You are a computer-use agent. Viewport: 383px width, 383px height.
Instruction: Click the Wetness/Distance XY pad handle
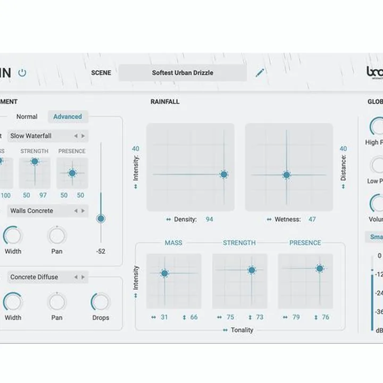click(287, 174)
